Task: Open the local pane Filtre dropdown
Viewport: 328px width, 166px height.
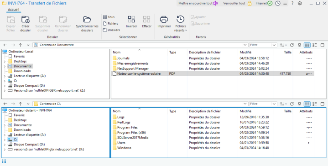Action: click(274, 45)
